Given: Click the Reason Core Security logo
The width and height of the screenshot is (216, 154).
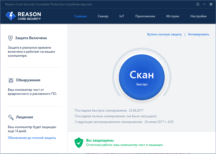Looking at the screenshot, I should pos(23,16).
